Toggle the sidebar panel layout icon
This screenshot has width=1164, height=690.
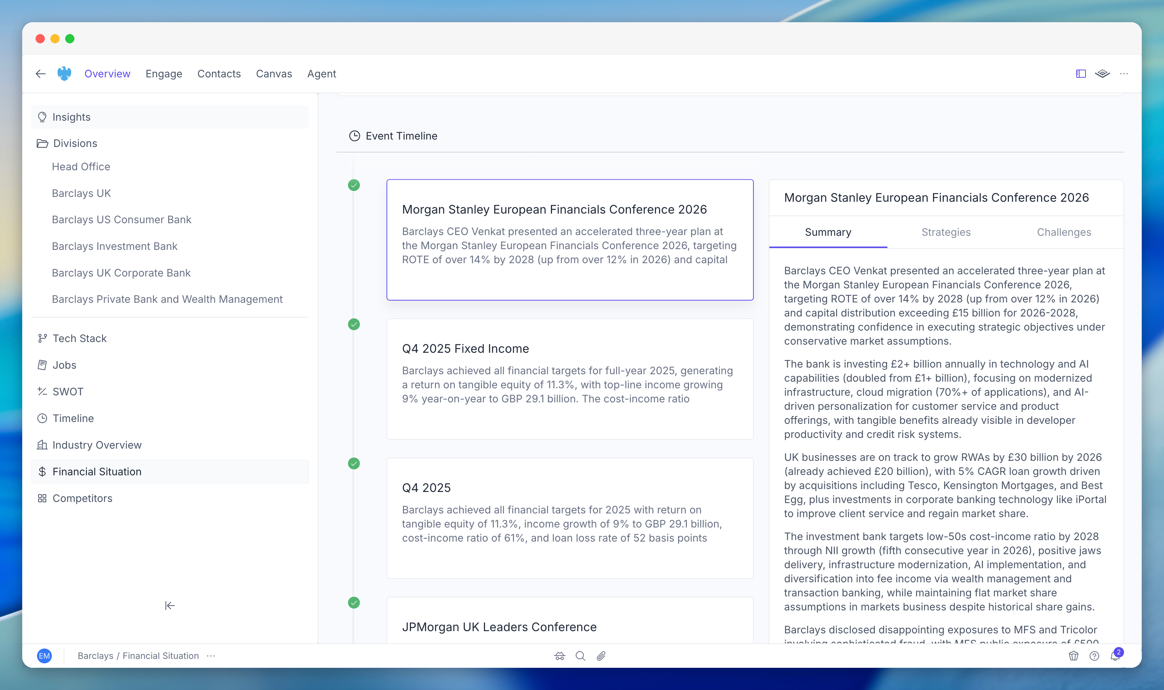coord(1081,73)
